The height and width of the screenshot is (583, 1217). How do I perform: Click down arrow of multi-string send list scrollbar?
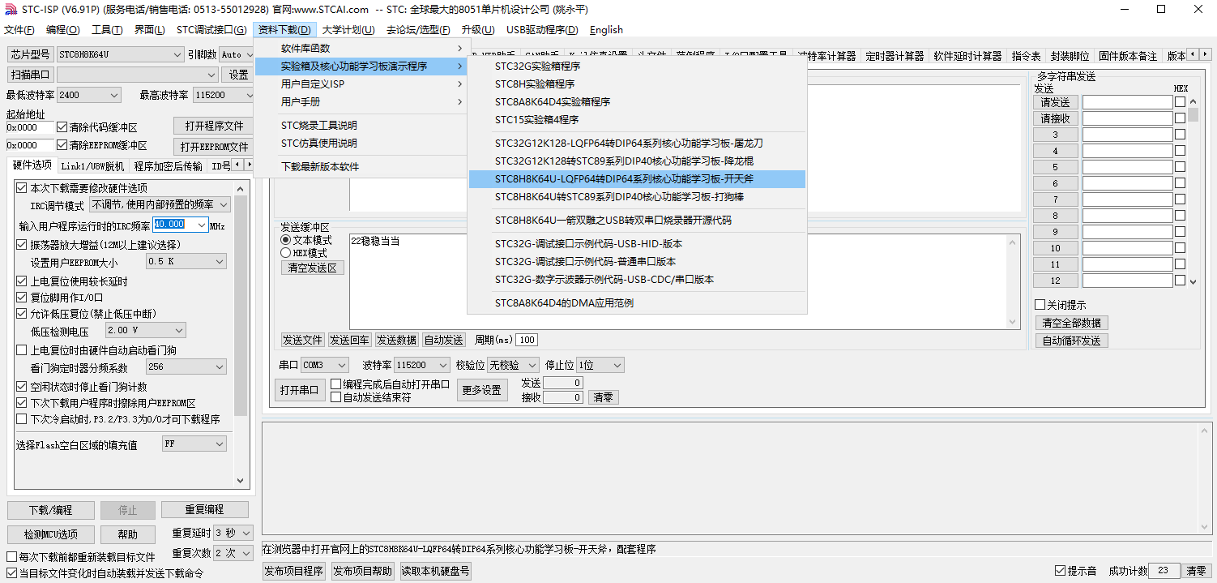point(1193,281)
